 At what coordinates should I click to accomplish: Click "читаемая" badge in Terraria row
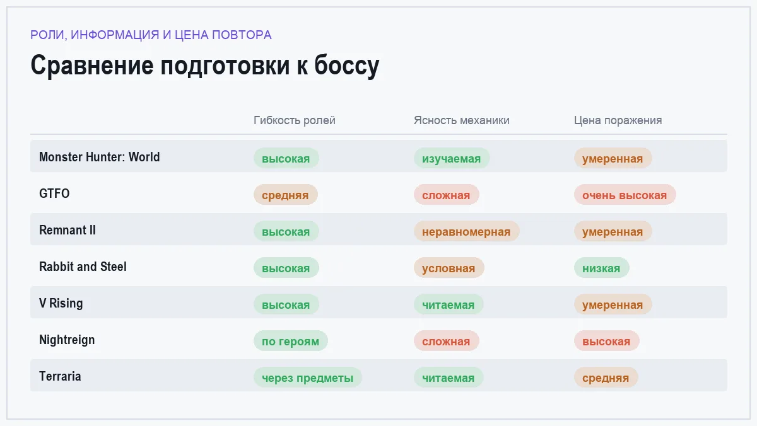click(449, 377)
